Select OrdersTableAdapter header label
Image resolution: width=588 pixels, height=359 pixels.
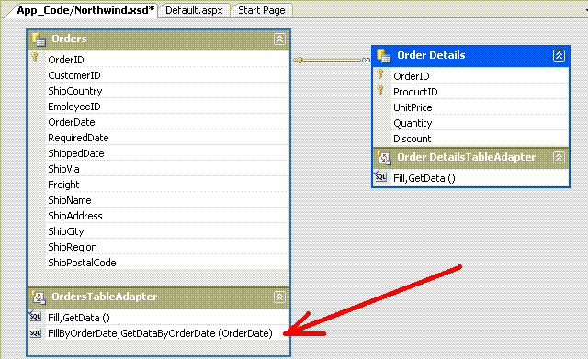[x=104, y=297]
